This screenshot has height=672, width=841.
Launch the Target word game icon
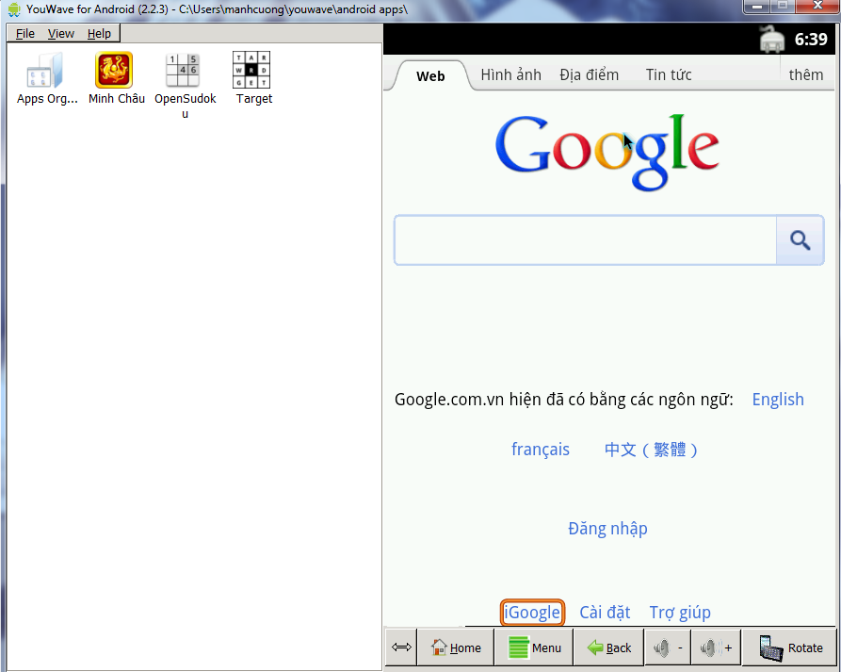[251, 70]
